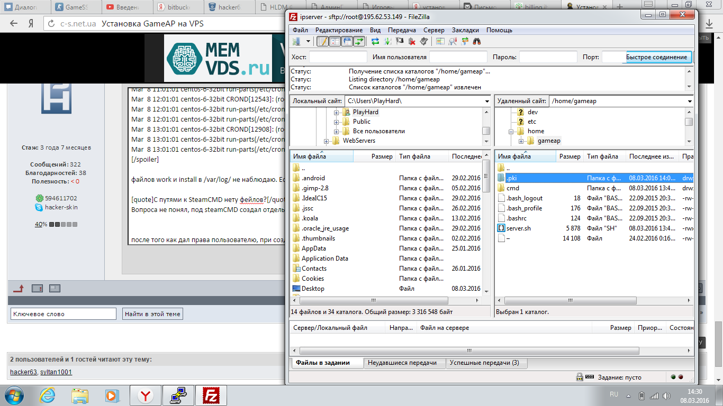This screenshot has width=723, height=406.
Task: Click Найти в этой теме button in browser
Action: coord(152,314)
